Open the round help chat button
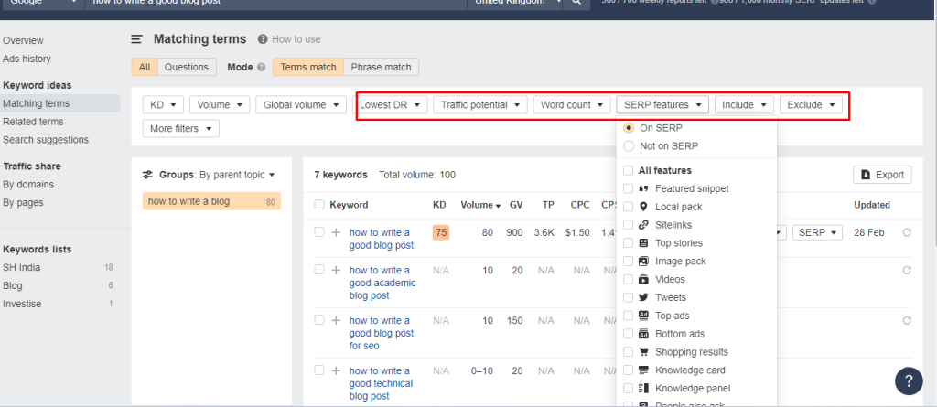The image size is (937, 407). tap(909, 380)
